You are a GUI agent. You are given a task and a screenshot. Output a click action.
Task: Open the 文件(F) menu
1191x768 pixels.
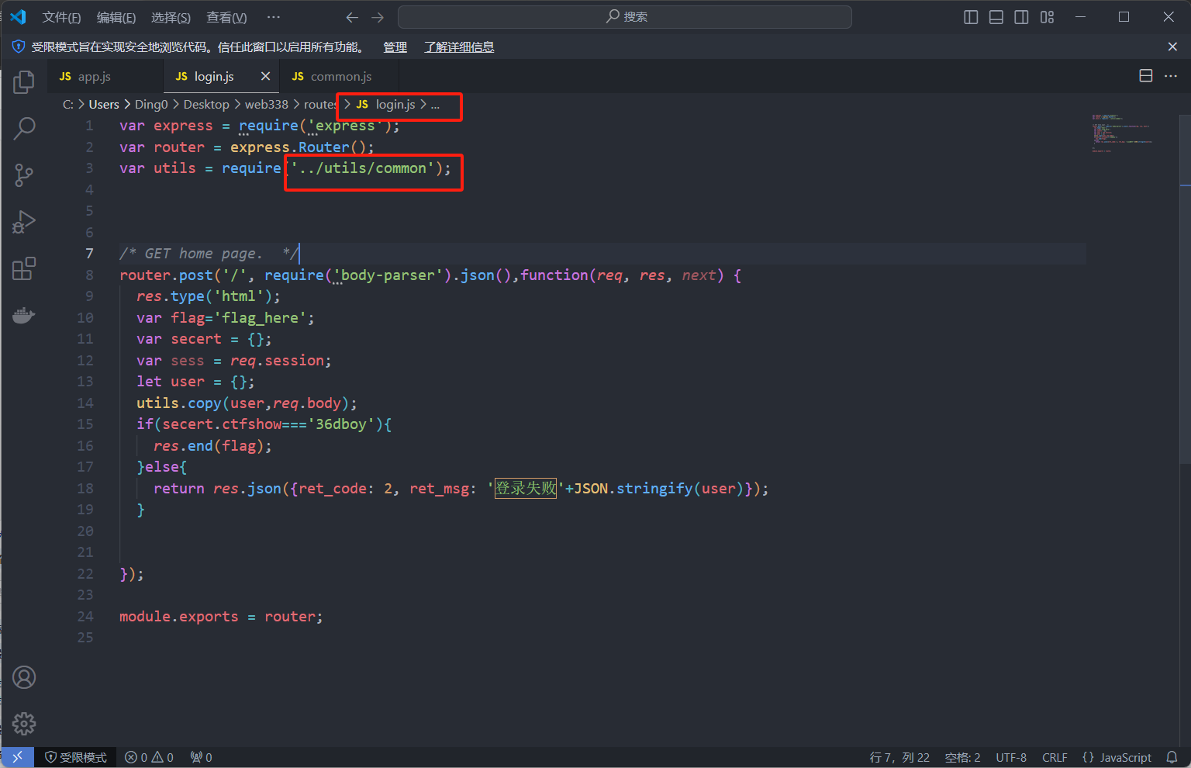[x=61, y=17]
